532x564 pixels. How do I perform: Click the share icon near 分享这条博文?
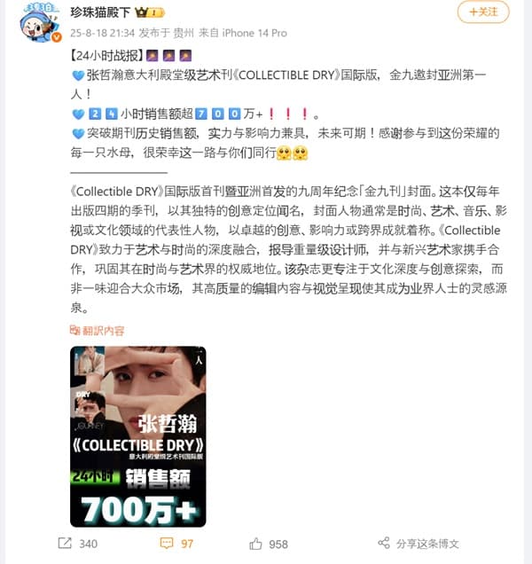(384, 543)
